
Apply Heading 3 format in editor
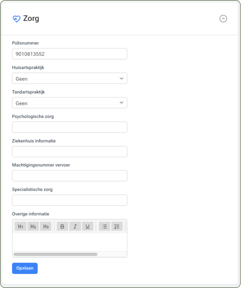point(46,227)
